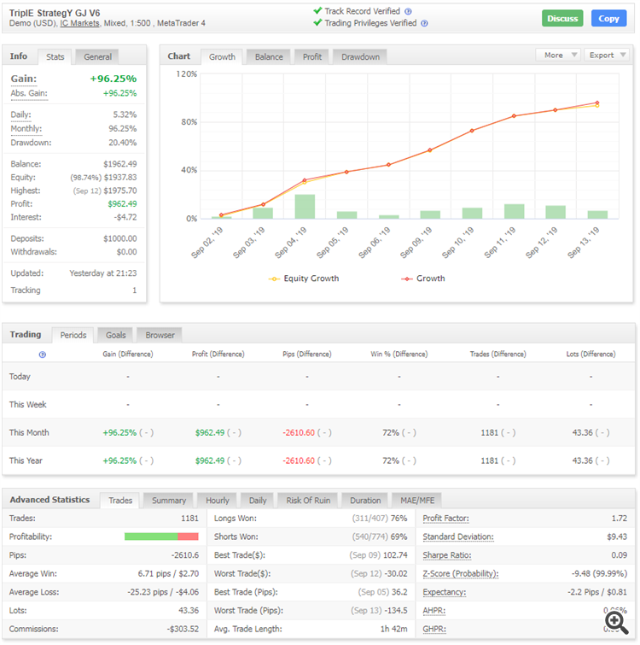
Task: Toggle Equity Growth series in chart legend
Action: coord(304,279)
